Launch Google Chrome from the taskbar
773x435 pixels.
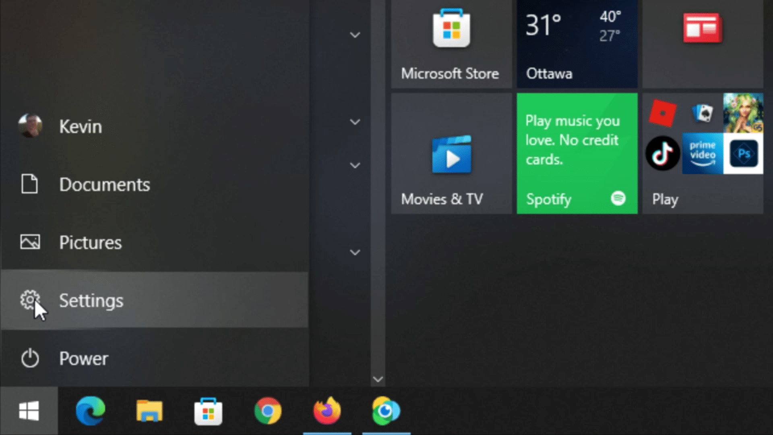click(x=268, y=411)
